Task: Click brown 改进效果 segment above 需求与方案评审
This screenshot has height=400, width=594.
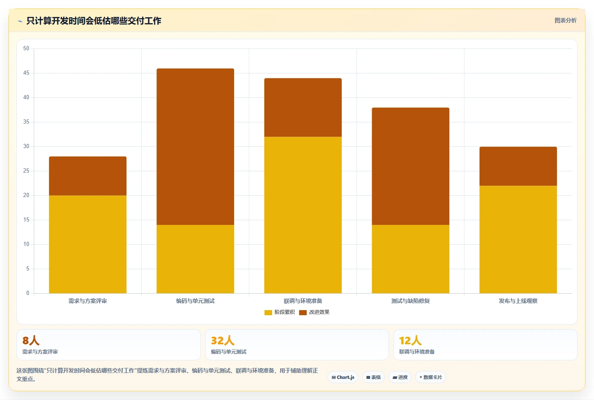Action: pos(88,176)
